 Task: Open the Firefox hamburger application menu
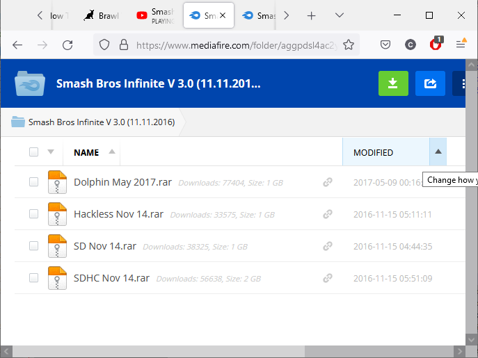pyautogui.click(x=461, y=44)
